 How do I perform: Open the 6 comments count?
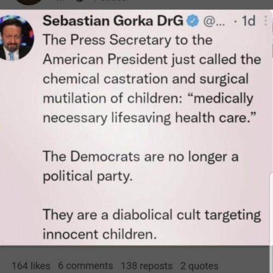86,266
